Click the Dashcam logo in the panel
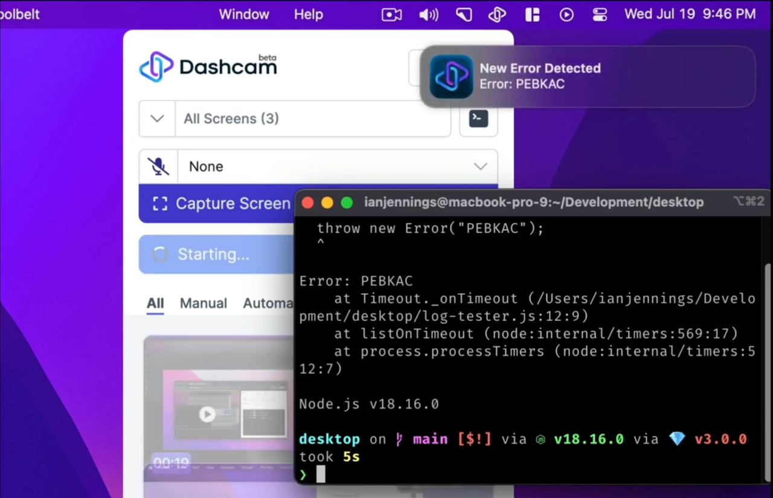Screen dimensions: 773x498 click(208, 66)
